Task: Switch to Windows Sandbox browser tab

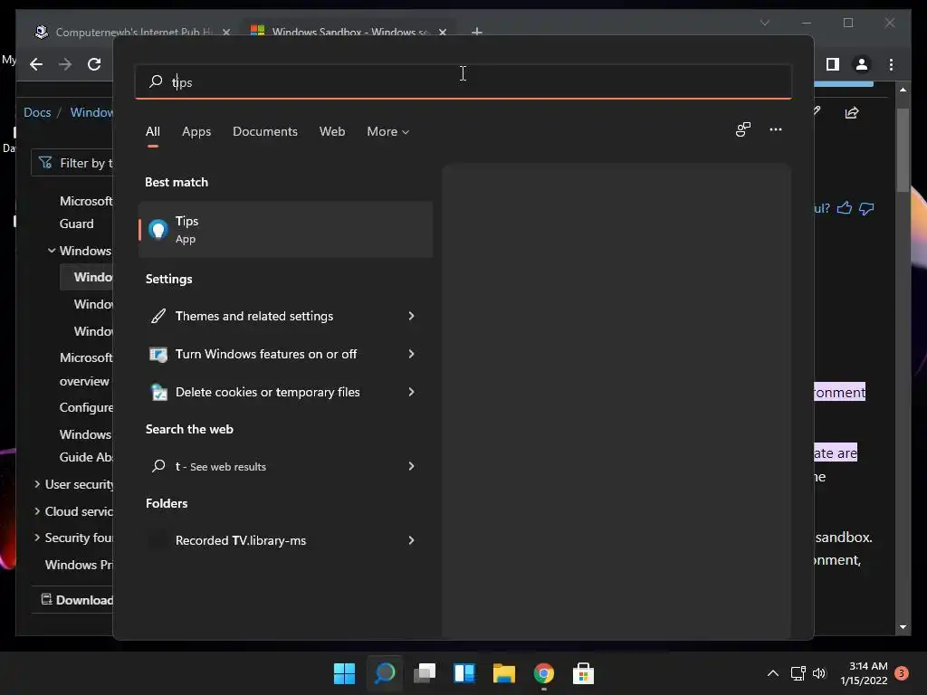Action: point(349,32)
